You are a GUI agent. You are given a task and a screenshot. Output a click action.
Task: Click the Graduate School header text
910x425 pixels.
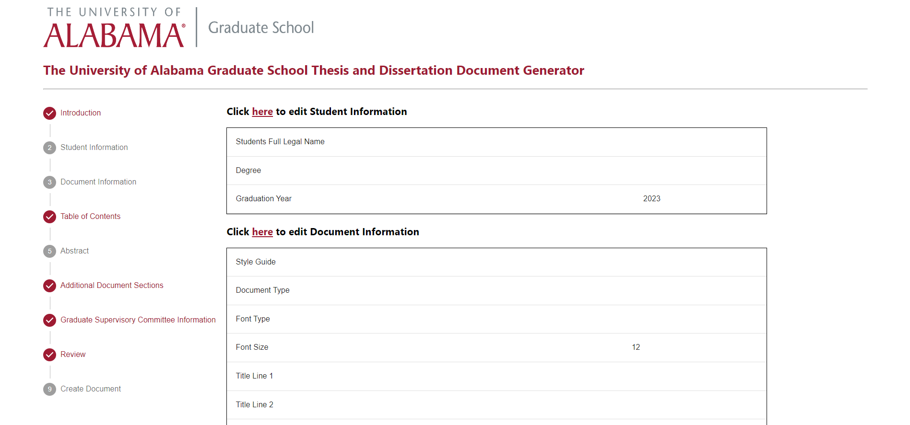(261, 28)
